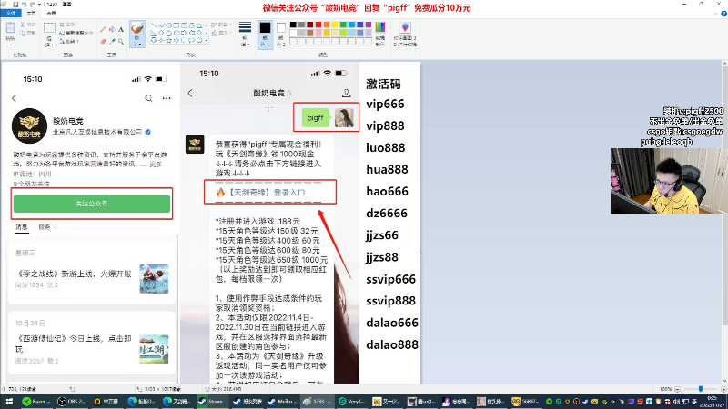Open Steam from the taskbar
The image size is (728, 409).
tap(213, 402)
